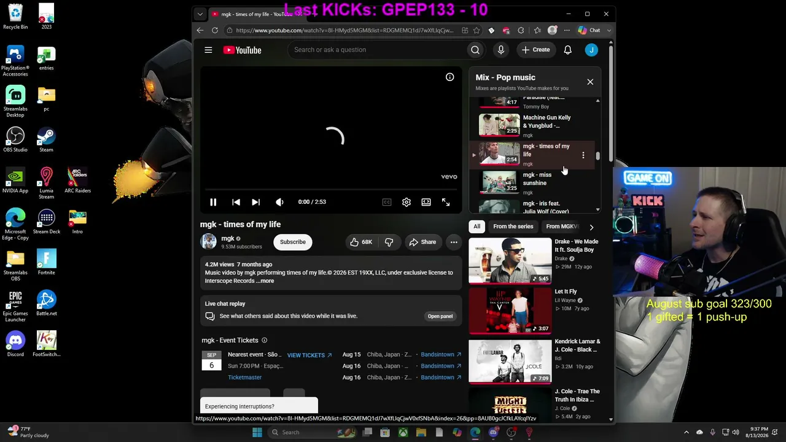The image size is (786, 442).
Task: Reload the browser page
Action: point(215,30)
